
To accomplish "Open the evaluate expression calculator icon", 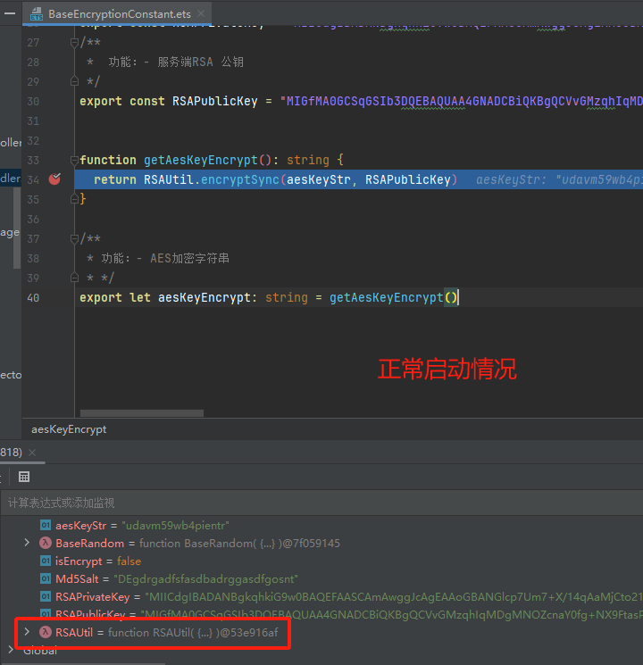I will [x=24, y=478].
